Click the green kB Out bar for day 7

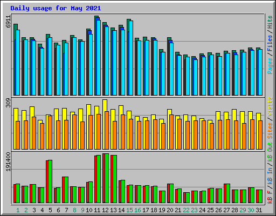pyautogui.click(x=66, y=190)
